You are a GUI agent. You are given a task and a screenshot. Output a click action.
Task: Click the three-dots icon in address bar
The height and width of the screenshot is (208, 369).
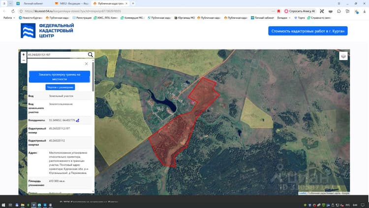273,11
